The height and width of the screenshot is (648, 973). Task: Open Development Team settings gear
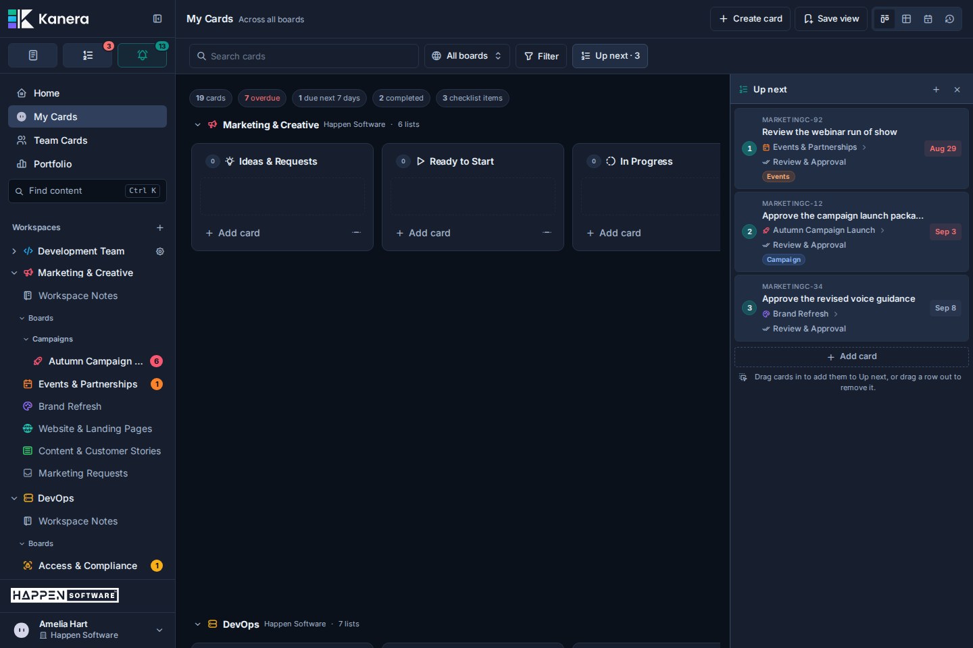tap(160, 251)
